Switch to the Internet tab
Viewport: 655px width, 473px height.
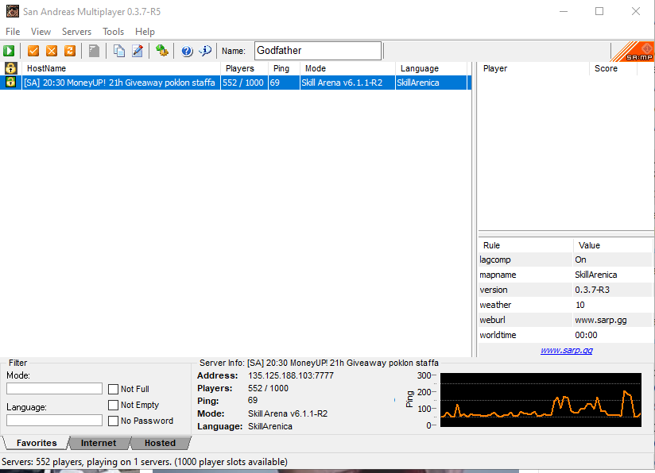pos(99,443)
